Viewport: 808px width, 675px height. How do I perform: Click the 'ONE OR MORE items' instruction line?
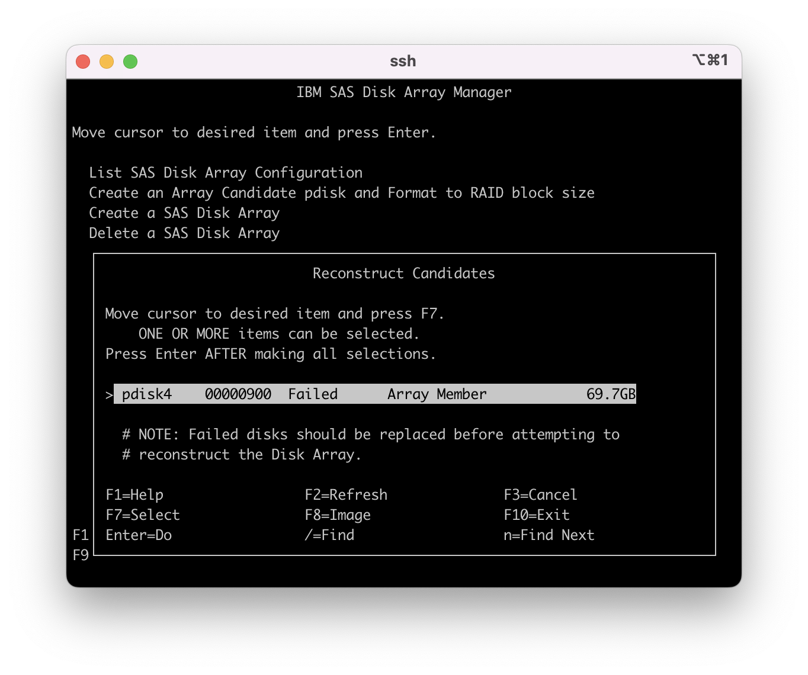click(279, 334)
